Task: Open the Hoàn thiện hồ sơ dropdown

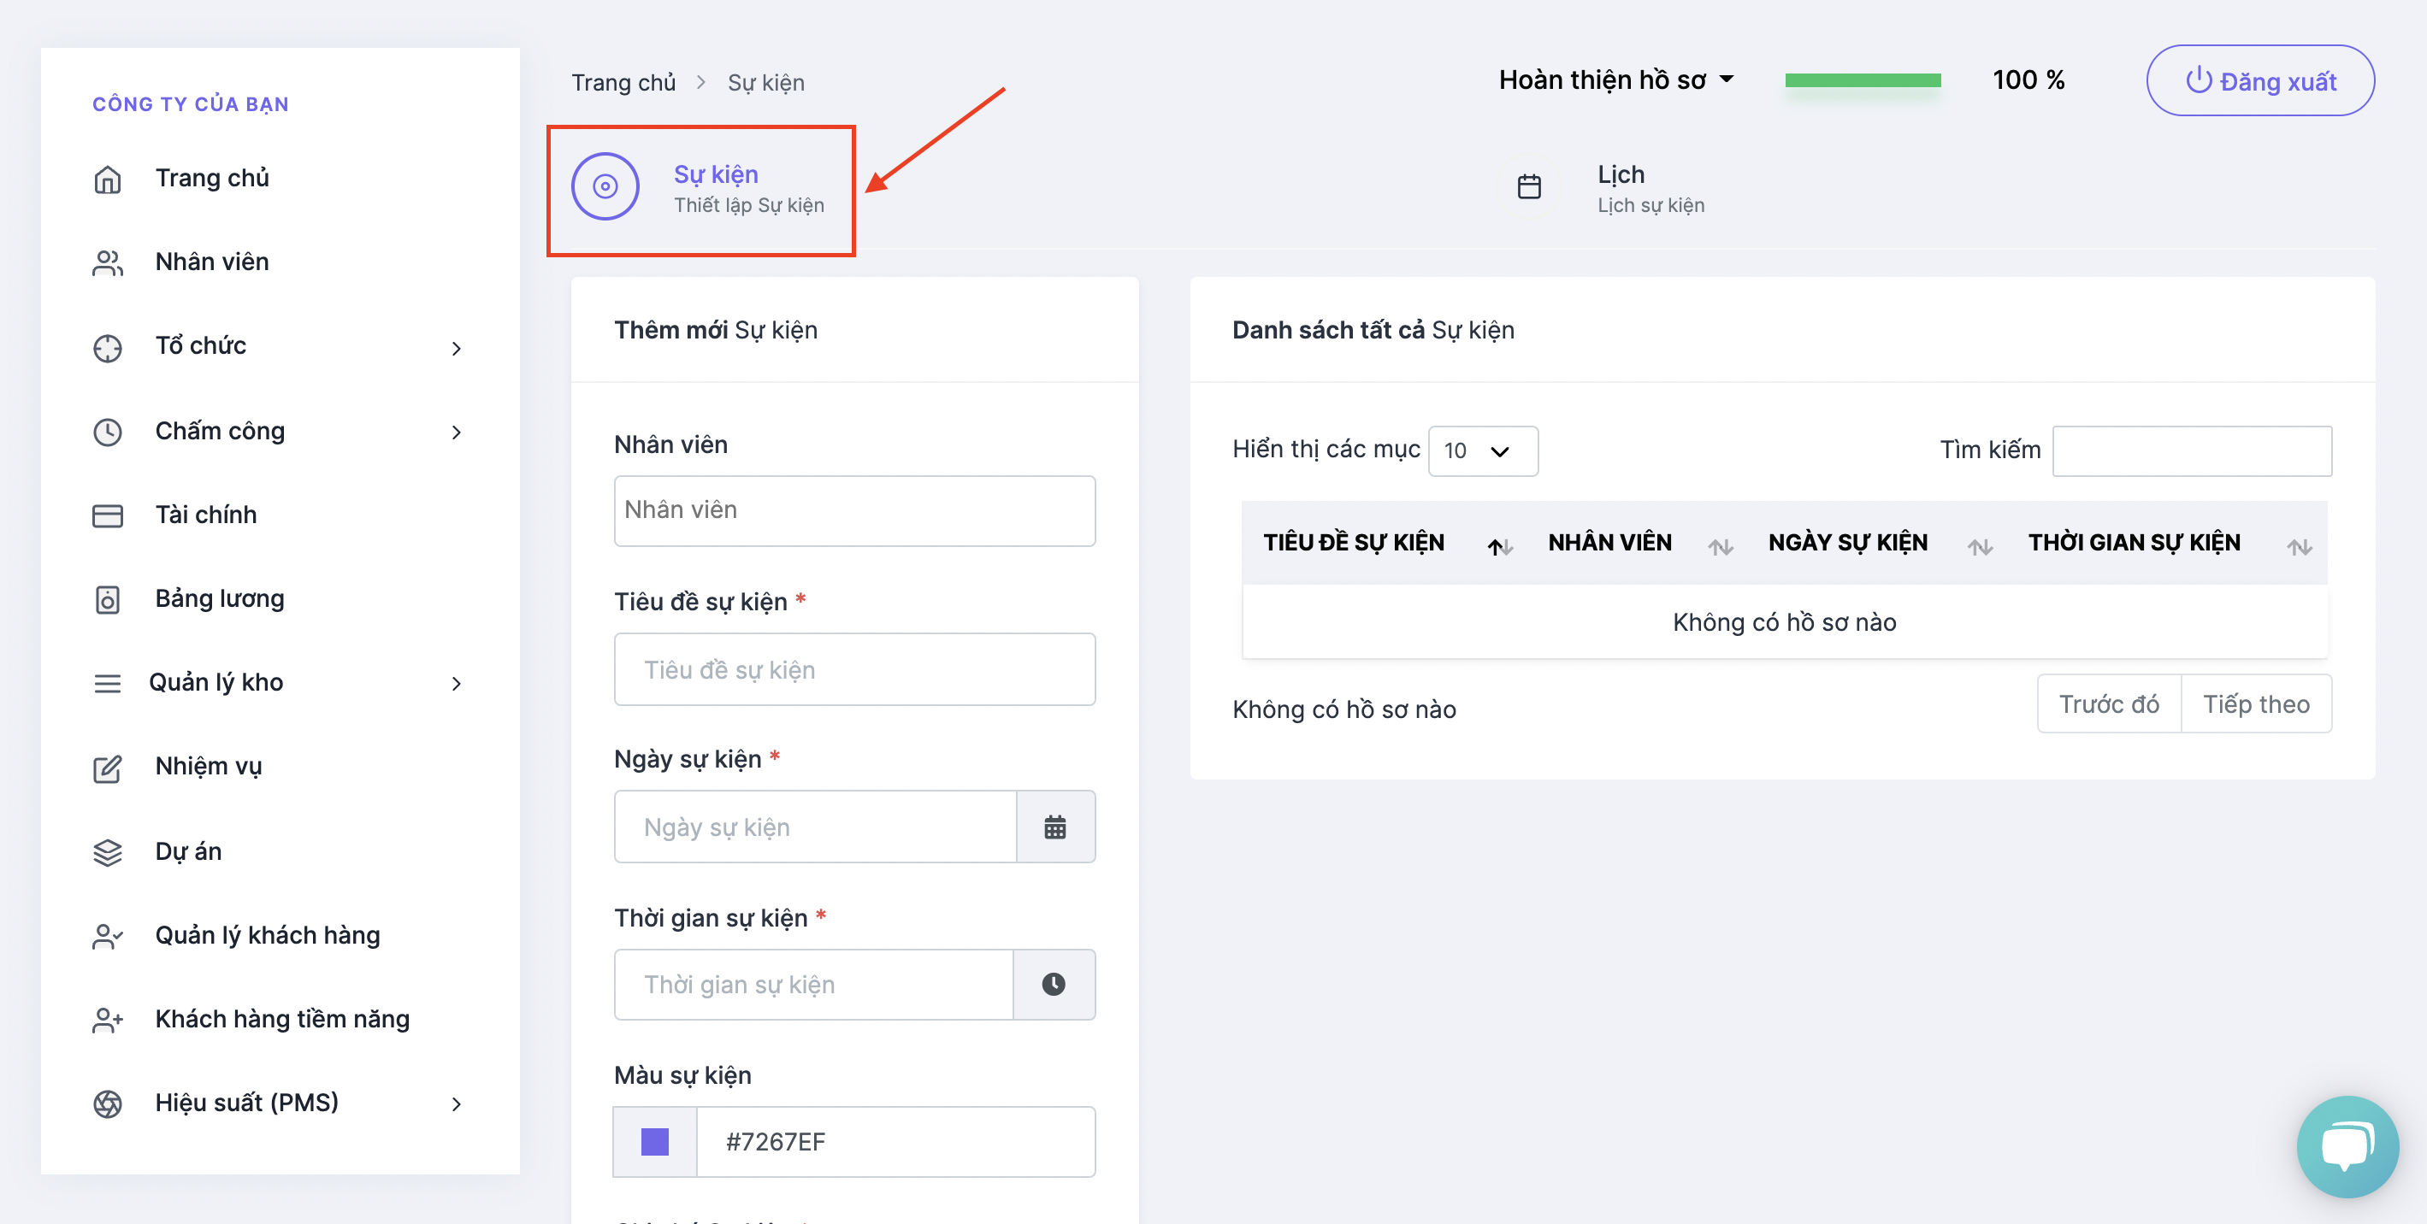Action: pos(1615,80)
